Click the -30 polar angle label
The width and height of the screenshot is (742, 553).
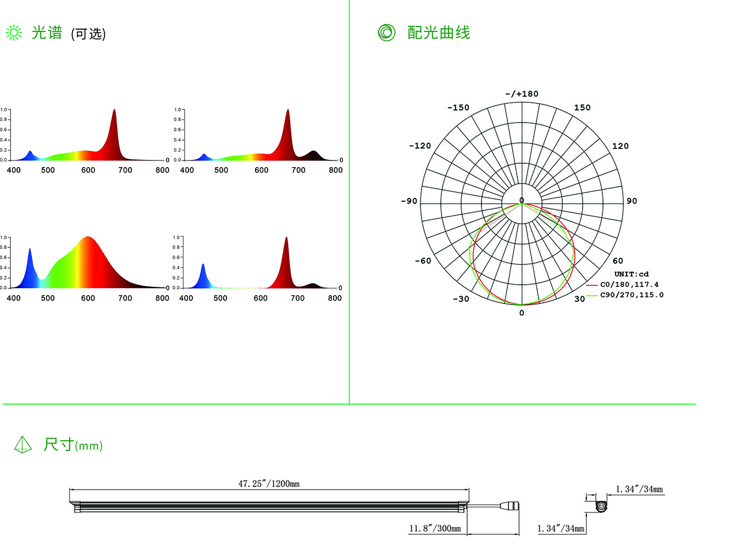461,299
